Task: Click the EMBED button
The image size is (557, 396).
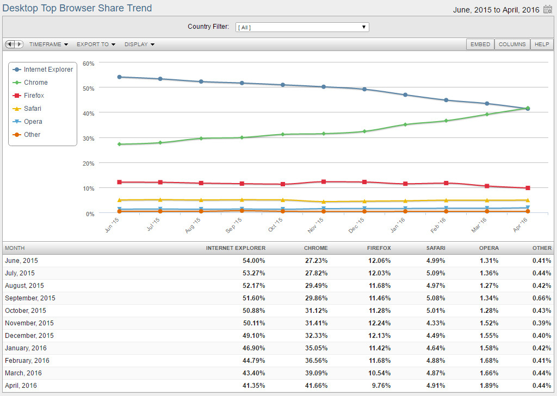Action: 480,44
